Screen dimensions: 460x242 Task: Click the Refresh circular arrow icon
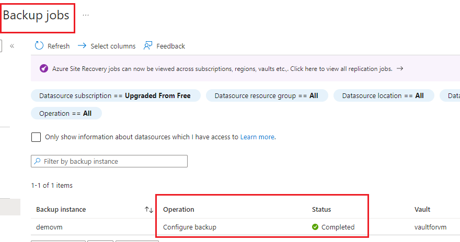[39, 46]
